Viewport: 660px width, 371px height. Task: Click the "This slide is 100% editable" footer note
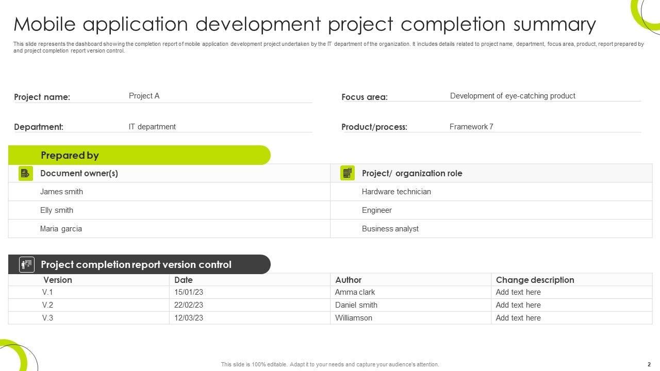pos(330,364)
